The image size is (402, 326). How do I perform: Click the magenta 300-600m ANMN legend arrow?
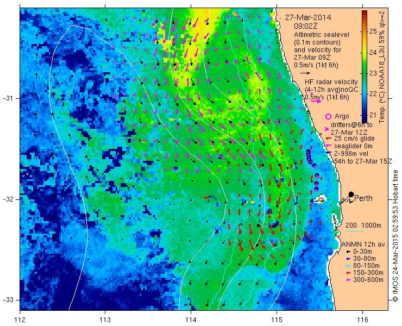348,280
